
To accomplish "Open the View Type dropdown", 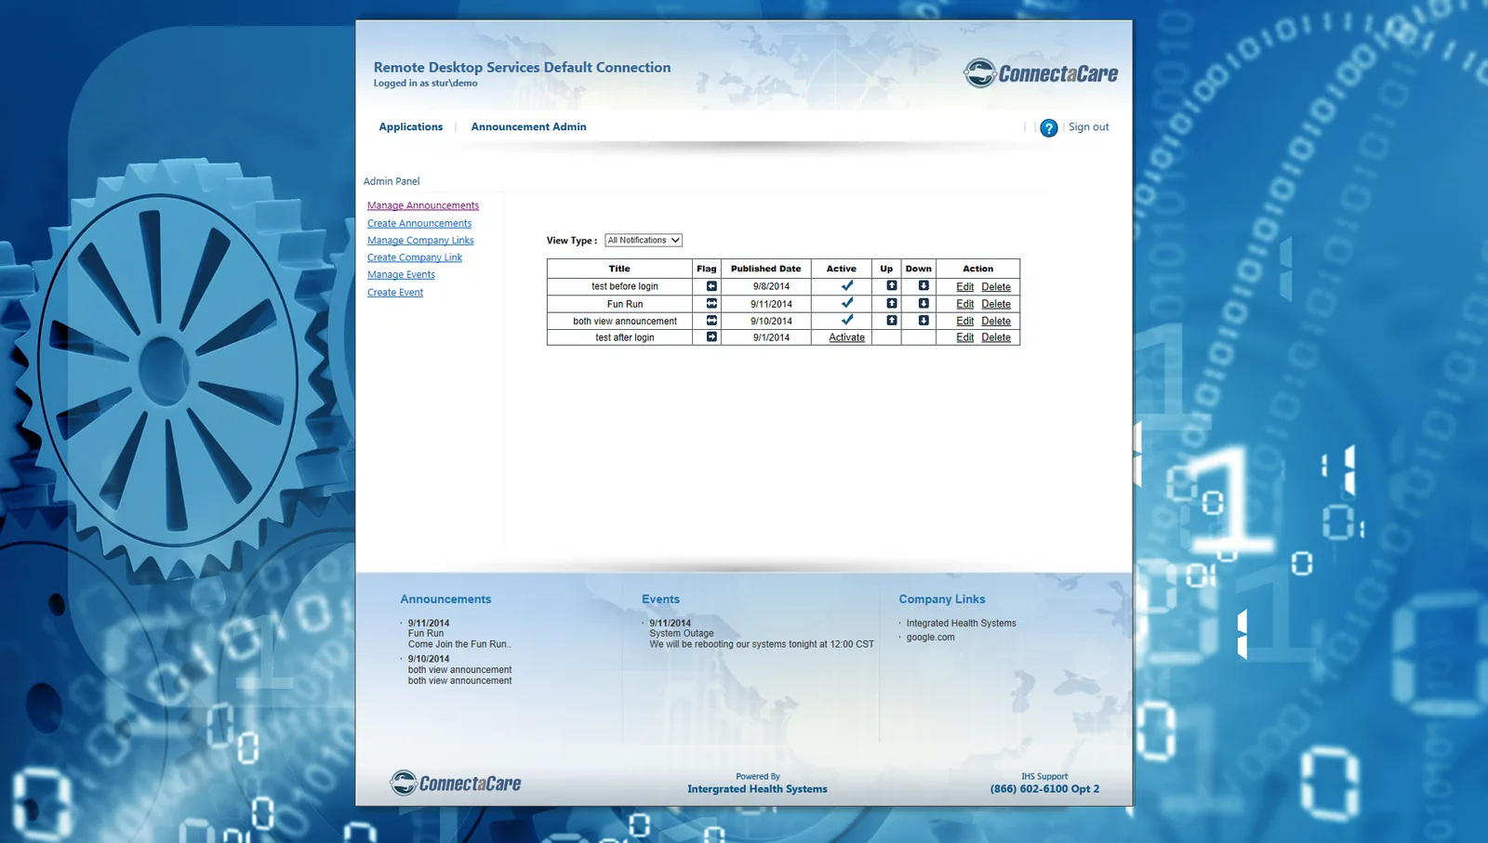I will 644,241.
